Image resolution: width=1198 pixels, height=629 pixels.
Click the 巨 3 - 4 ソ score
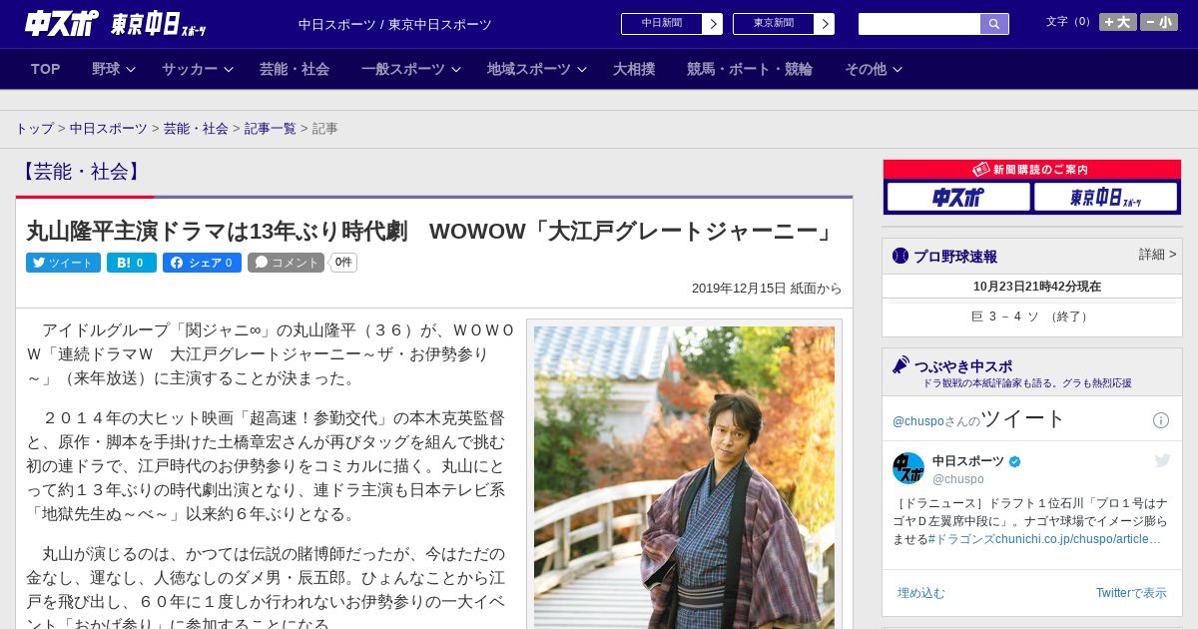click(1031, 316)
